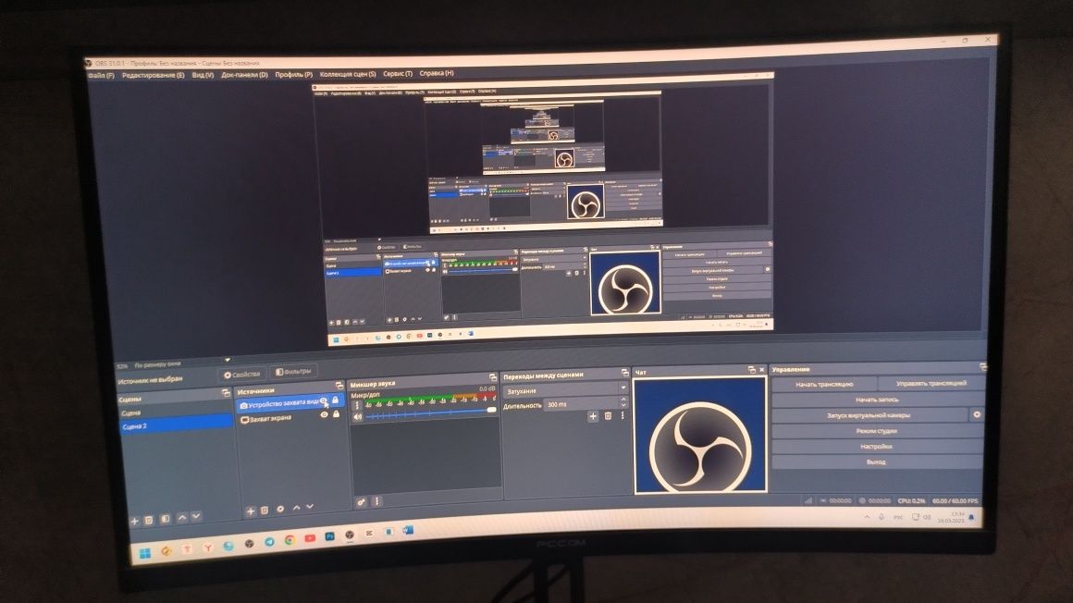Open Настройки in the controls dock
Screen dimensions: 1073x603
coord(876,447)
